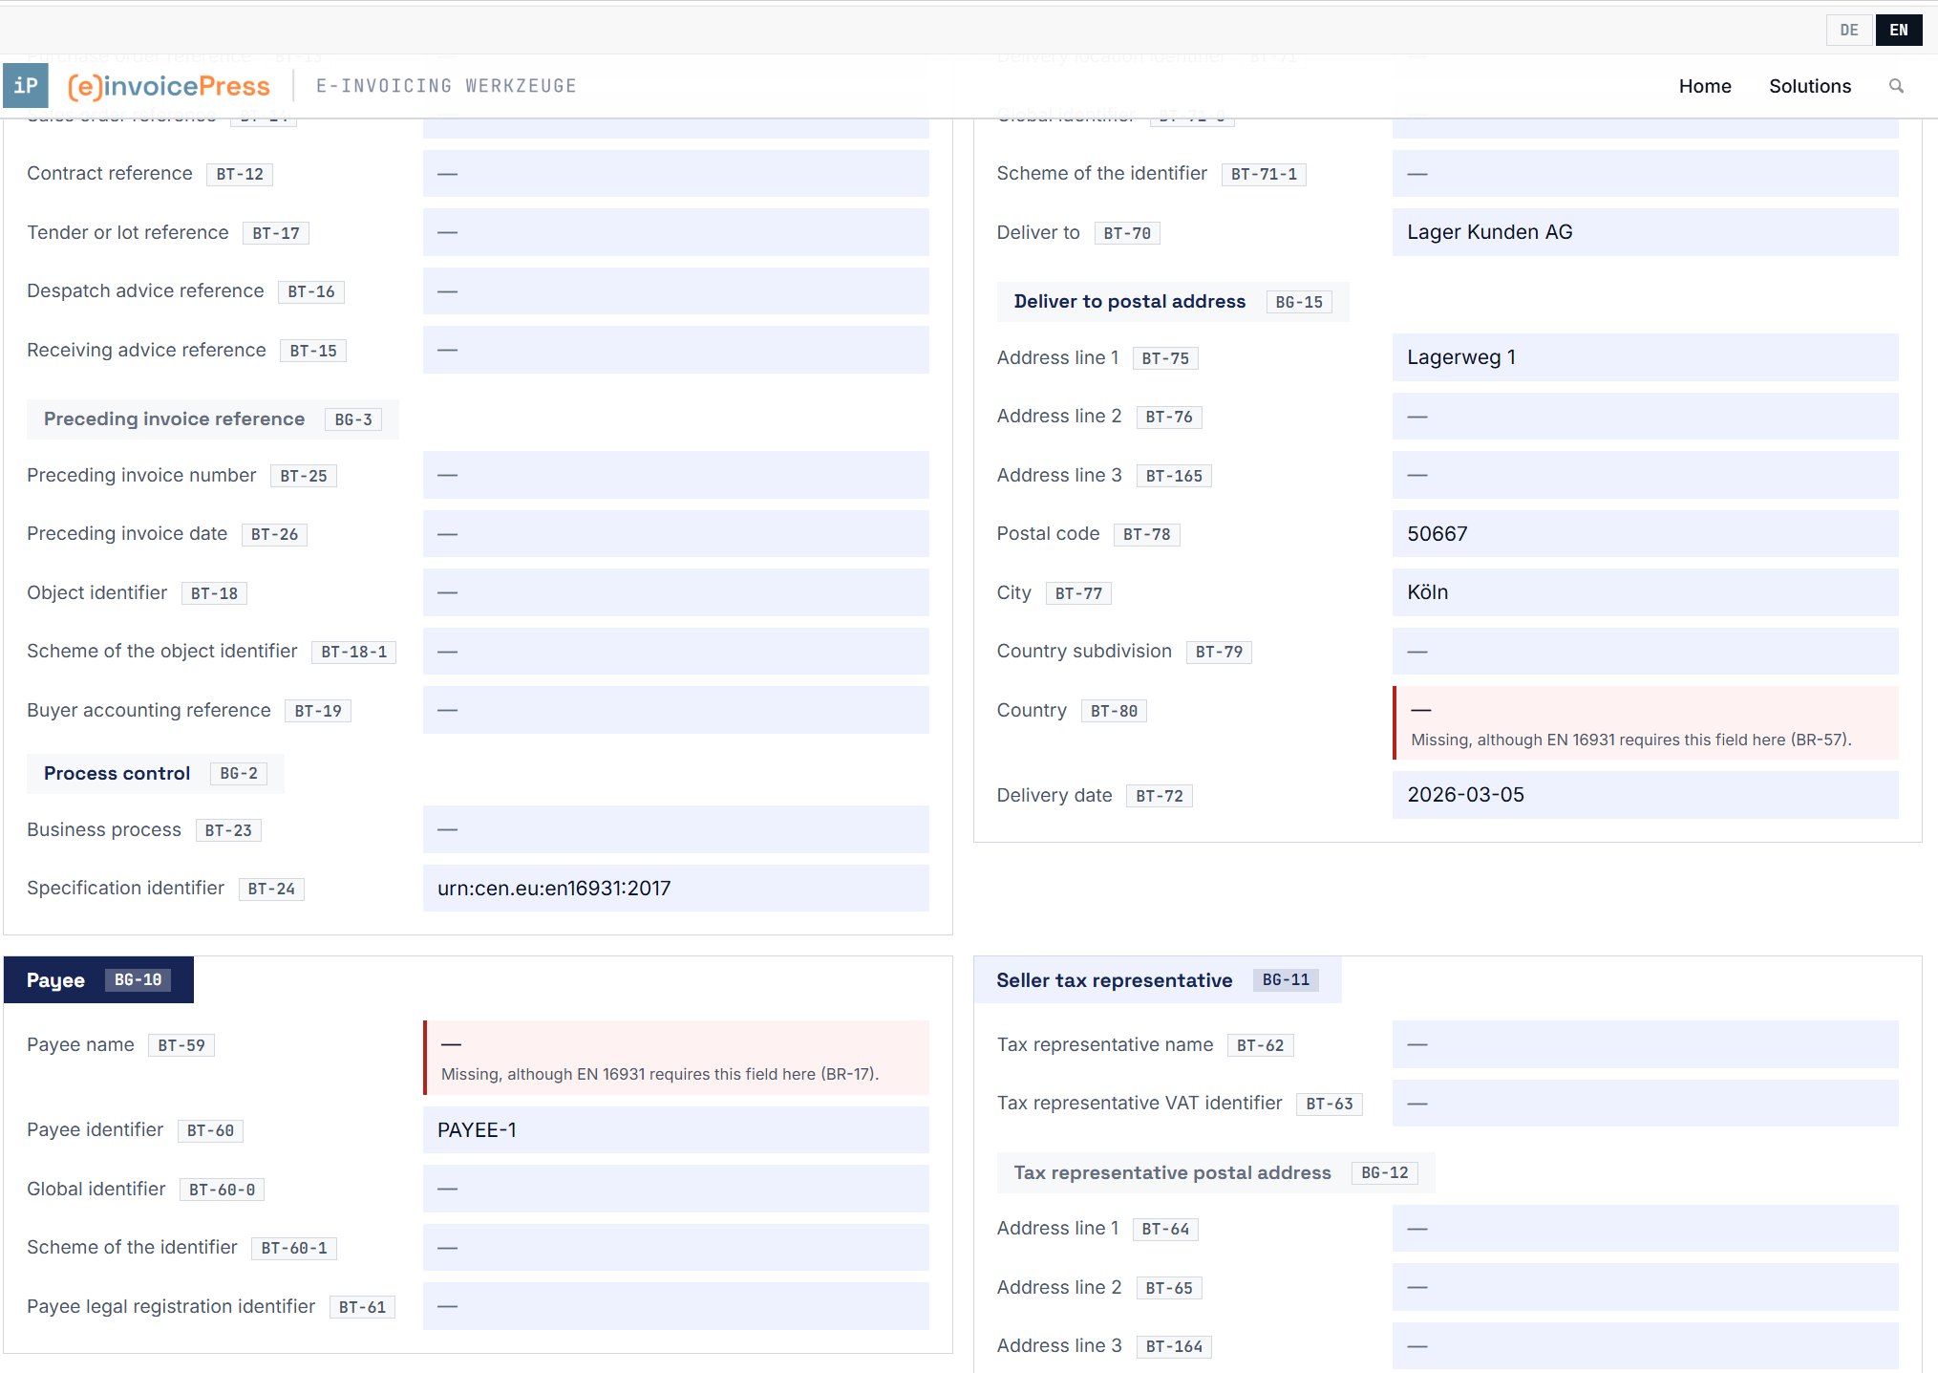Screen dimensions: 1938x1373
Task: Click the Payee legal registration identifier label
Action: click(171, 1306)
